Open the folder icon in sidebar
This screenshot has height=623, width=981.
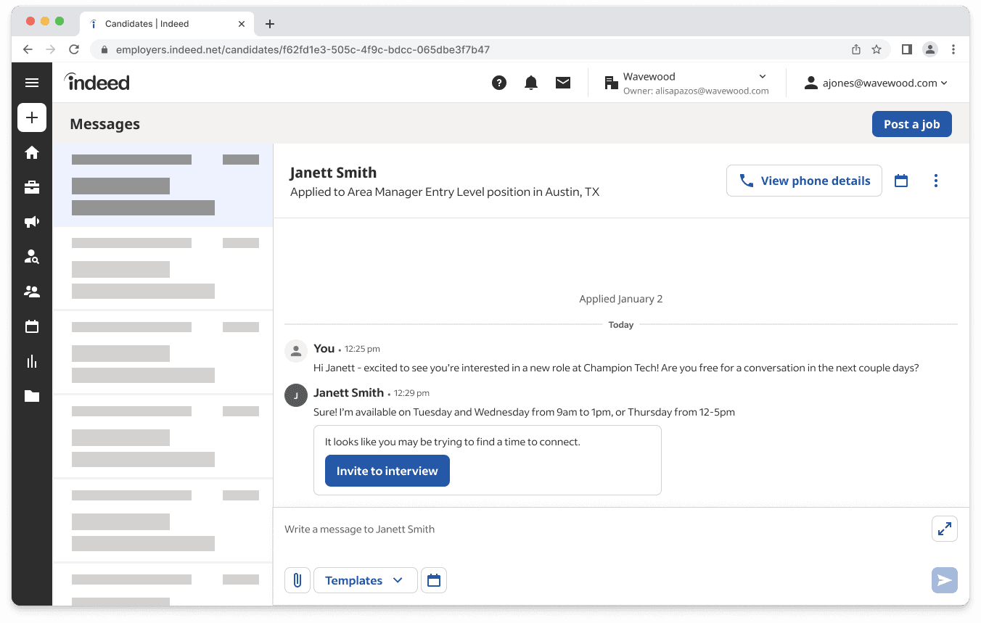tap(32, 396)
